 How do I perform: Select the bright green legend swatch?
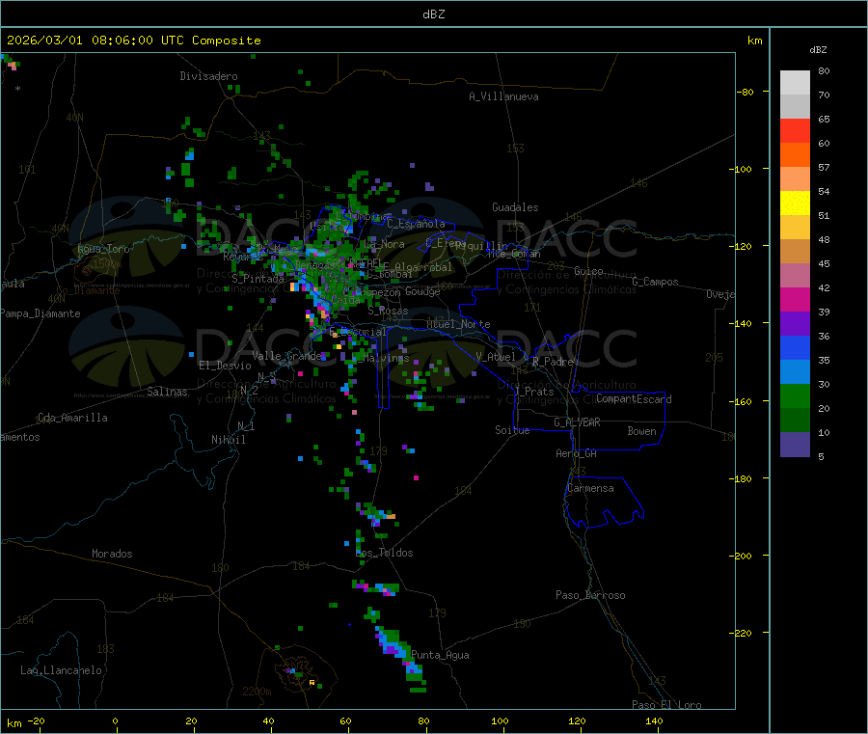pyautogui.click(x=795, y=395)
